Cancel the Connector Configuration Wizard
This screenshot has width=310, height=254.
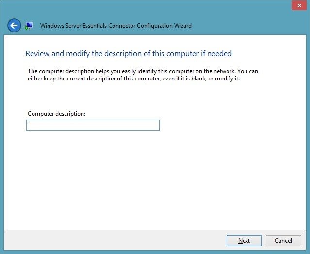tap(283, 240)
